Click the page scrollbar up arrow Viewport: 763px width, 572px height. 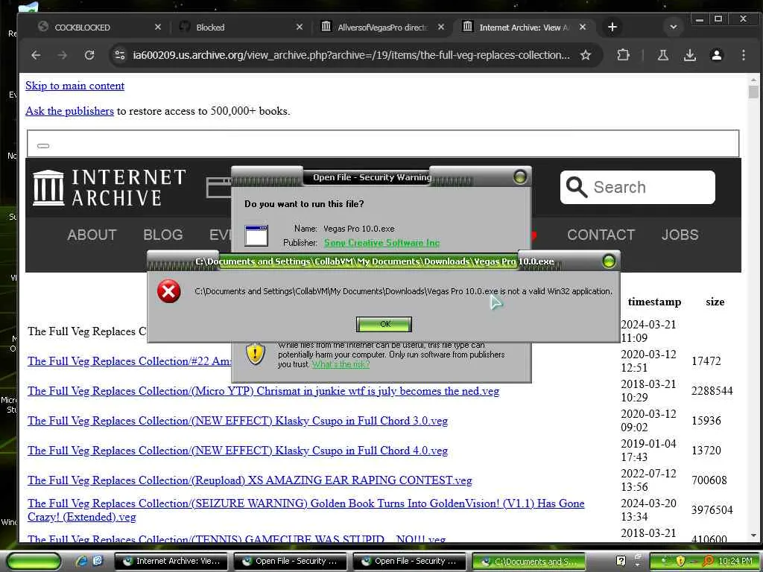753,79
